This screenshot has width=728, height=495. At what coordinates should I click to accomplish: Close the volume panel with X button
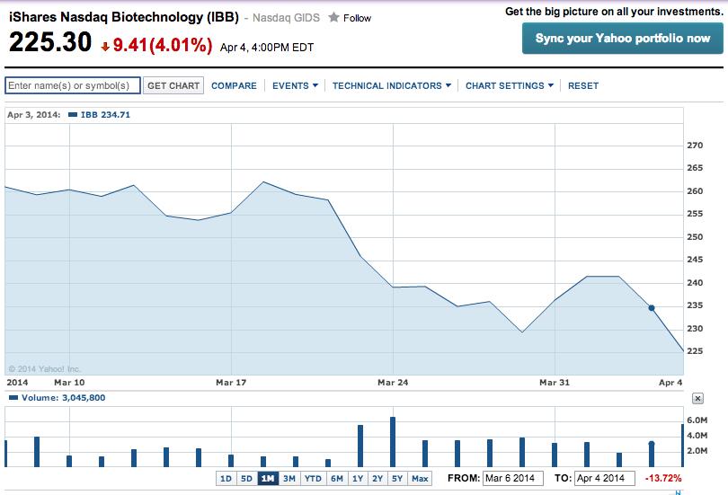point(697,398)
